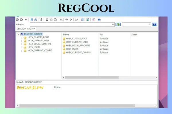
Task: Click list pane scroll-right arrow
Action: pos(156,77)
